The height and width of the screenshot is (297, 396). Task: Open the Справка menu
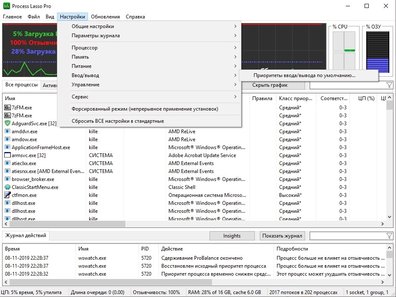(x=135, y=17)
